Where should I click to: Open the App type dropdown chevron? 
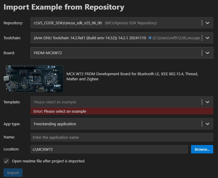point(208,124)
